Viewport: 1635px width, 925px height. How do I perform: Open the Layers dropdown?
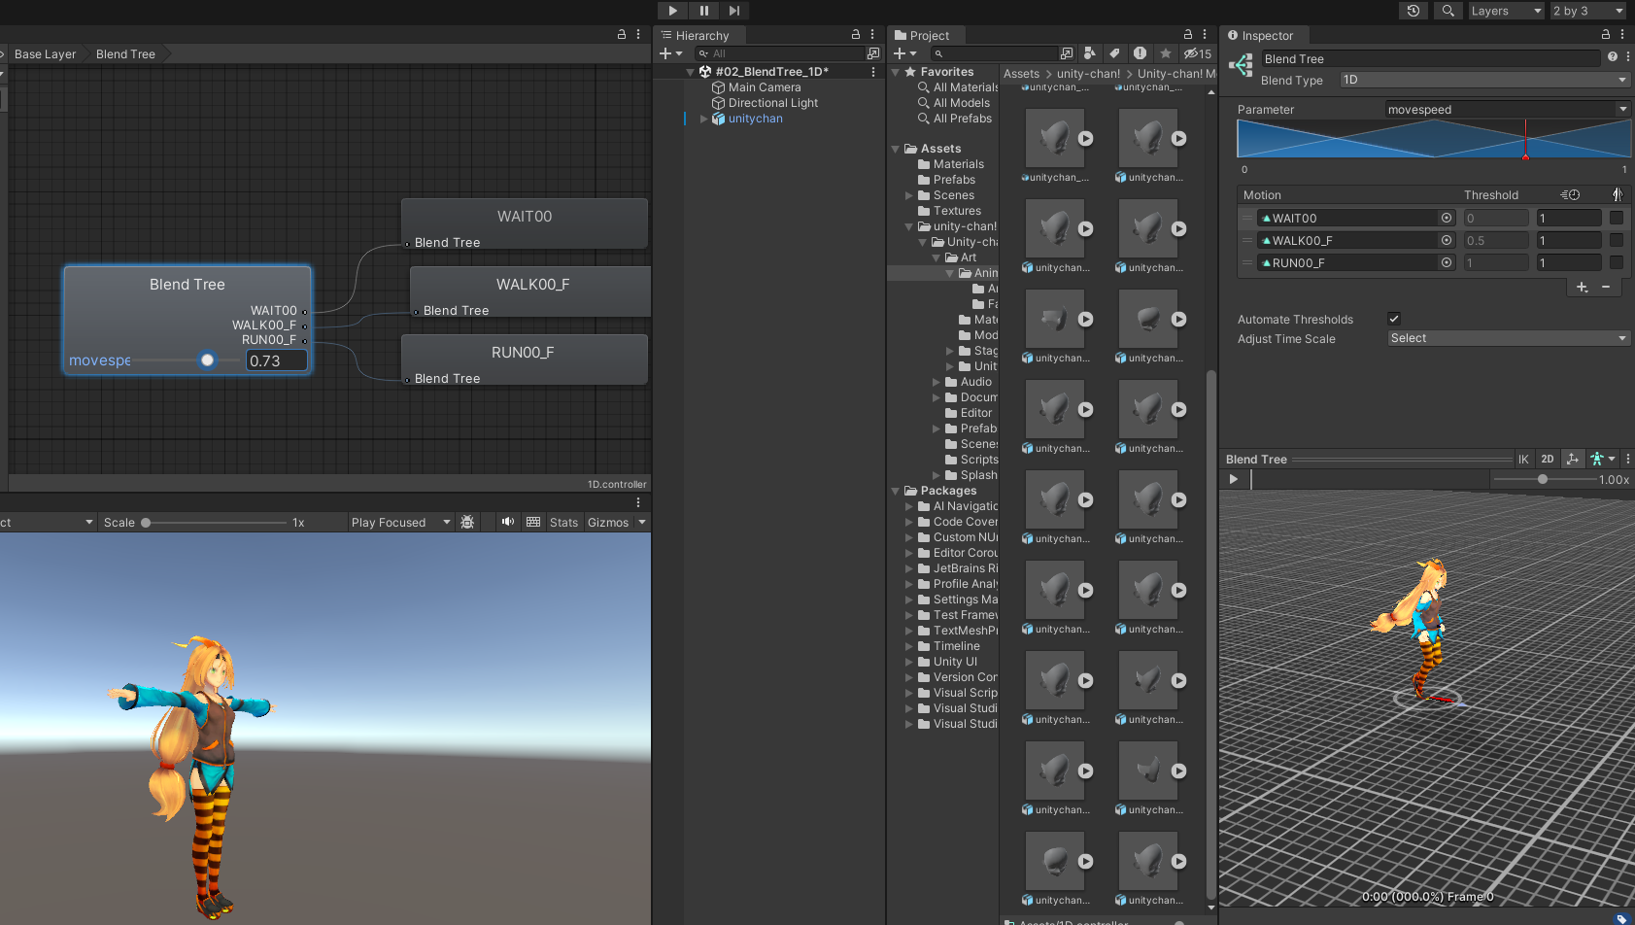(1505, 11)
